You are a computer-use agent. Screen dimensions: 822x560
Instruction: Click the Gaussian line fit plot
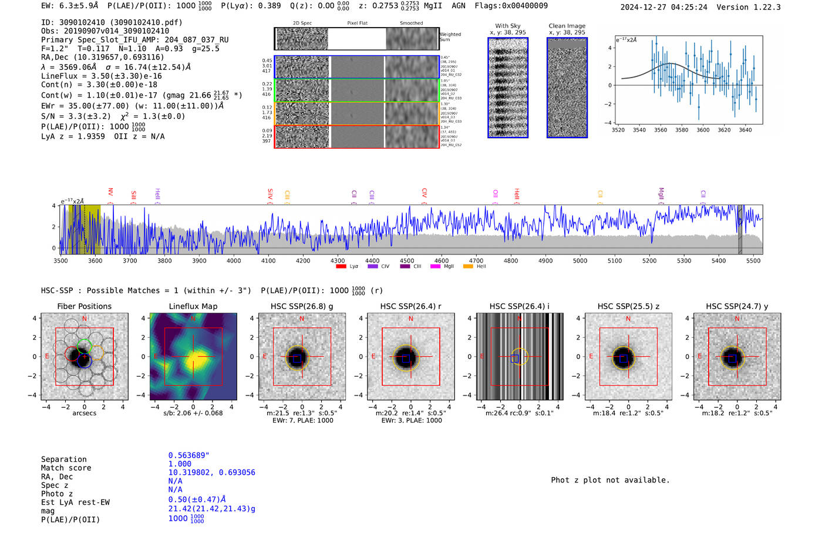click(x=689, y=80)
